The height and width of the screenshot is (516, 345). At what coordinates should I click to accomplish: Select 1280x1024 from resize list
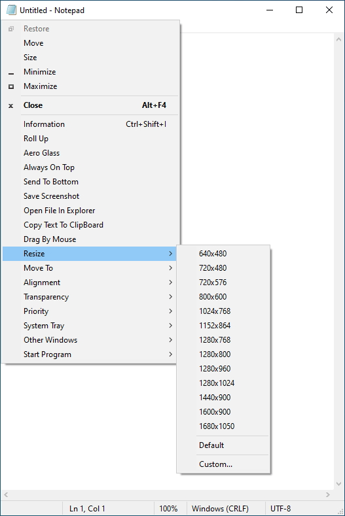pos(223,383)
